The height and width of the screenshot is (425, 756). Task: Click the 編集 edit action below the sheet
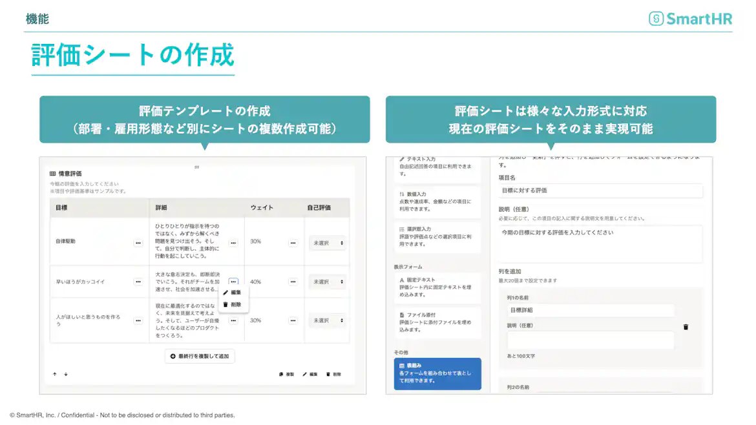click(x=310, y=373)
